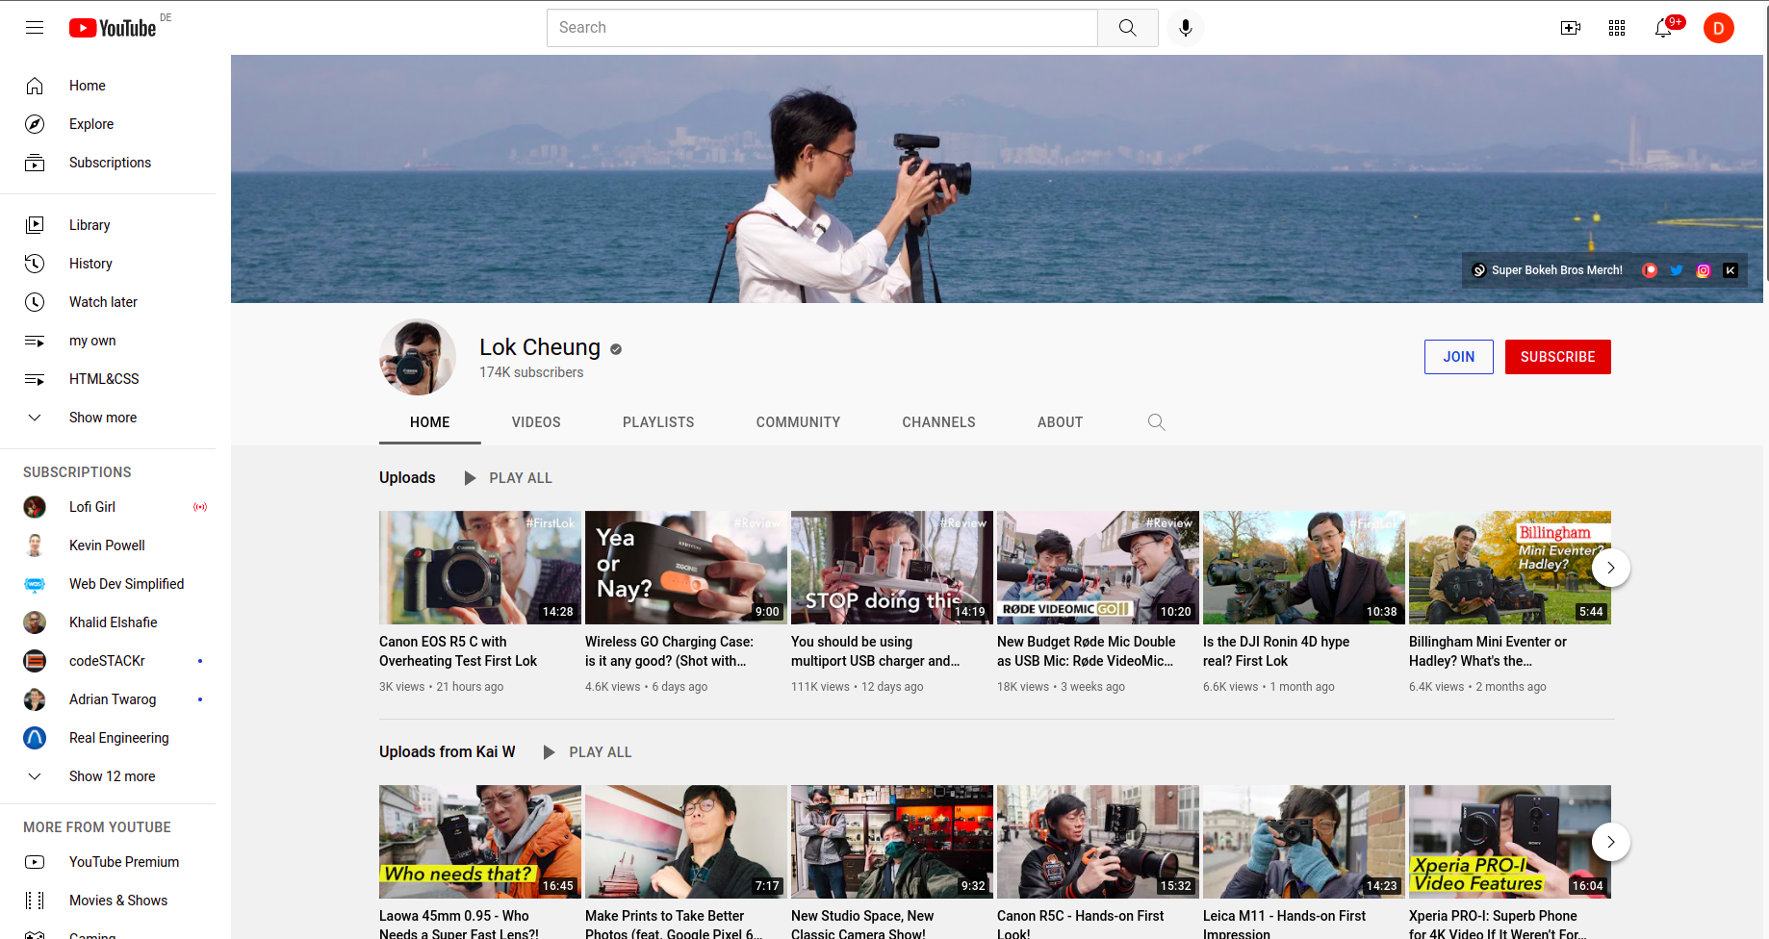Click the search magnifier button

[1128, 28]
